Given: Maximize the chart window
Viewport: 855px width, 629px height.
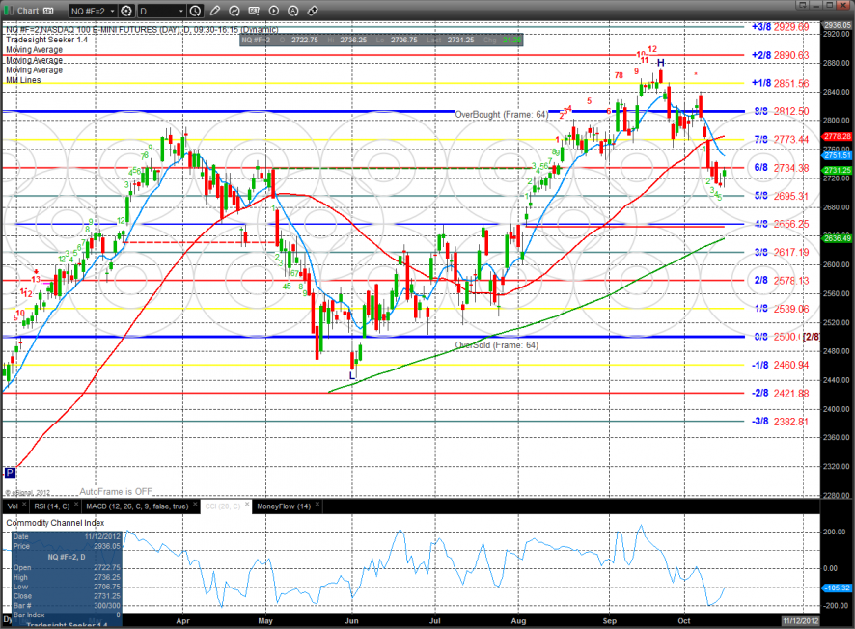Looking at the screenshot, I should 829,5.
